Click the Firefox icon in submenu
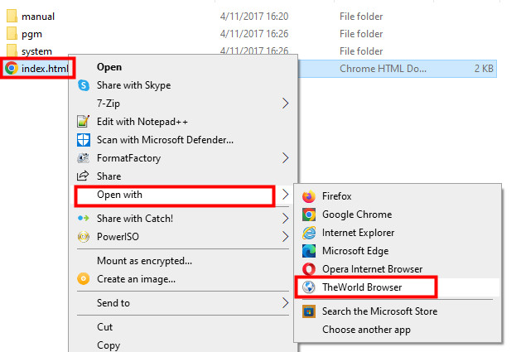The width and height of the screenshot is (521, 352). (309, 197)
